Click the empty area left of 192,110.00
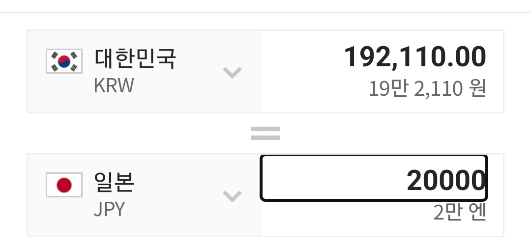This screenshot has height=247, width=531. 300,57
